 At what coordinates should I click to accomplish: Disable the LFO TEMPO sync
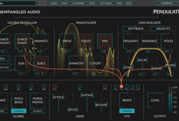[127, 111]
